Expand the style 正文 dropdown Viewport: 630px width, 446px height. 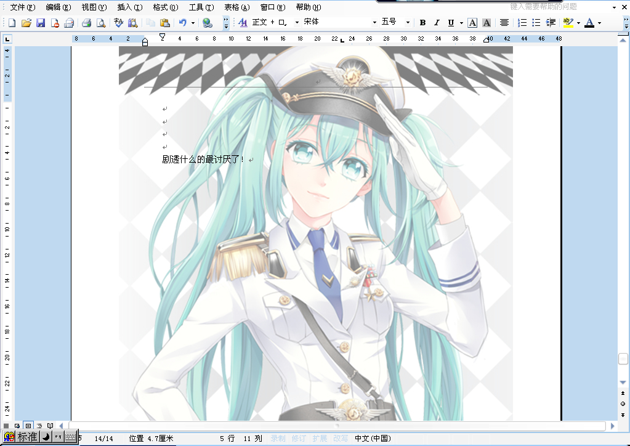tap(297, 23)
